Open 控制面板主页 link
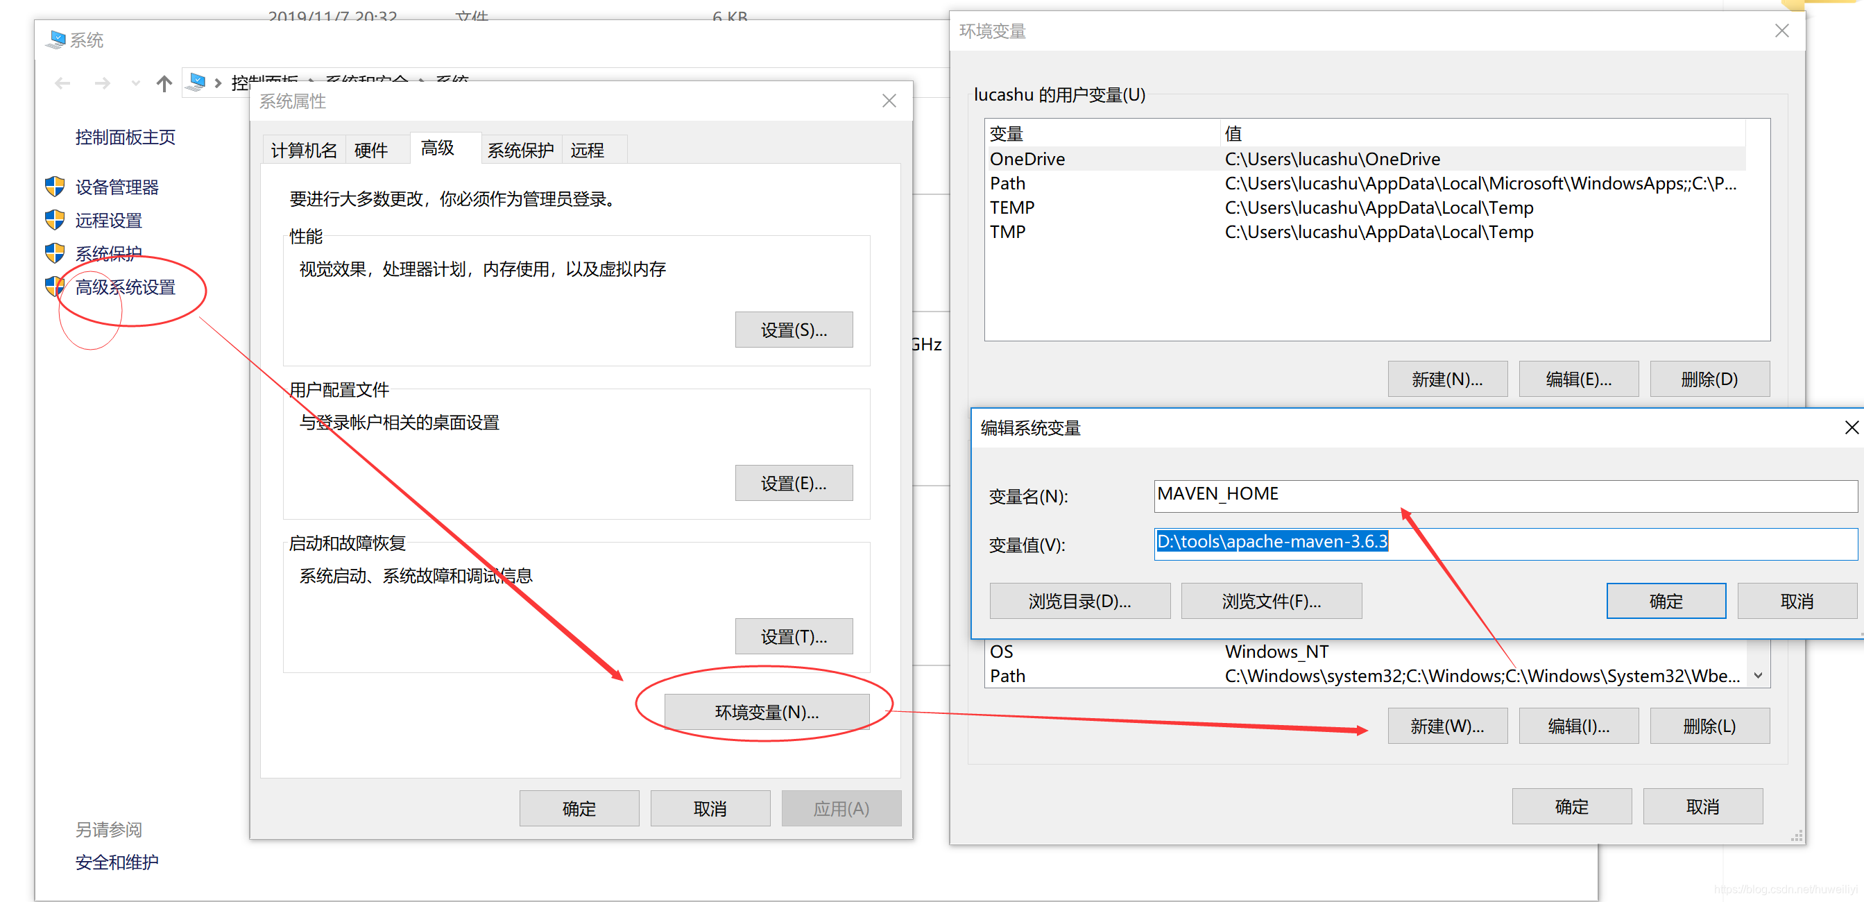This screenshot has height=902, width=1864. tap(125, 137)
